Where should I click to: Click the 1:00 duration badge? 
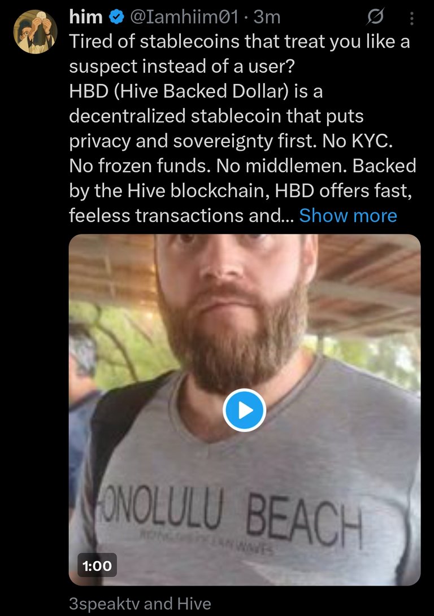[x=97, y=565]
